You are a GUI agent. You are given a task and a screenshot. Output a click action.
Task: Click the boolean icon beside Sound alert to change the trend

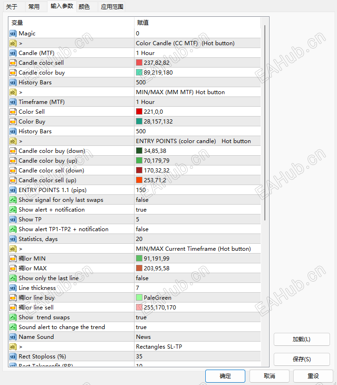tap(13, 327)
